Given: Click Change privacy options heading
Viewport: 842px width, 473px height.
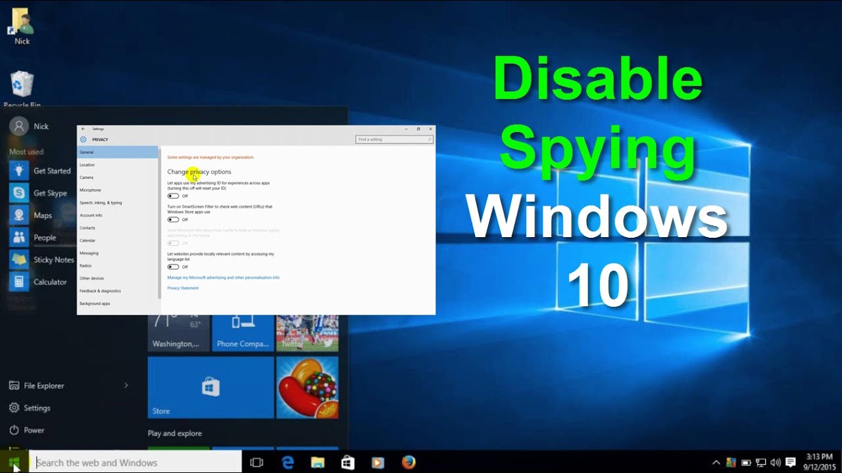Looking at the screenshot, I should (x=199, y=171).
